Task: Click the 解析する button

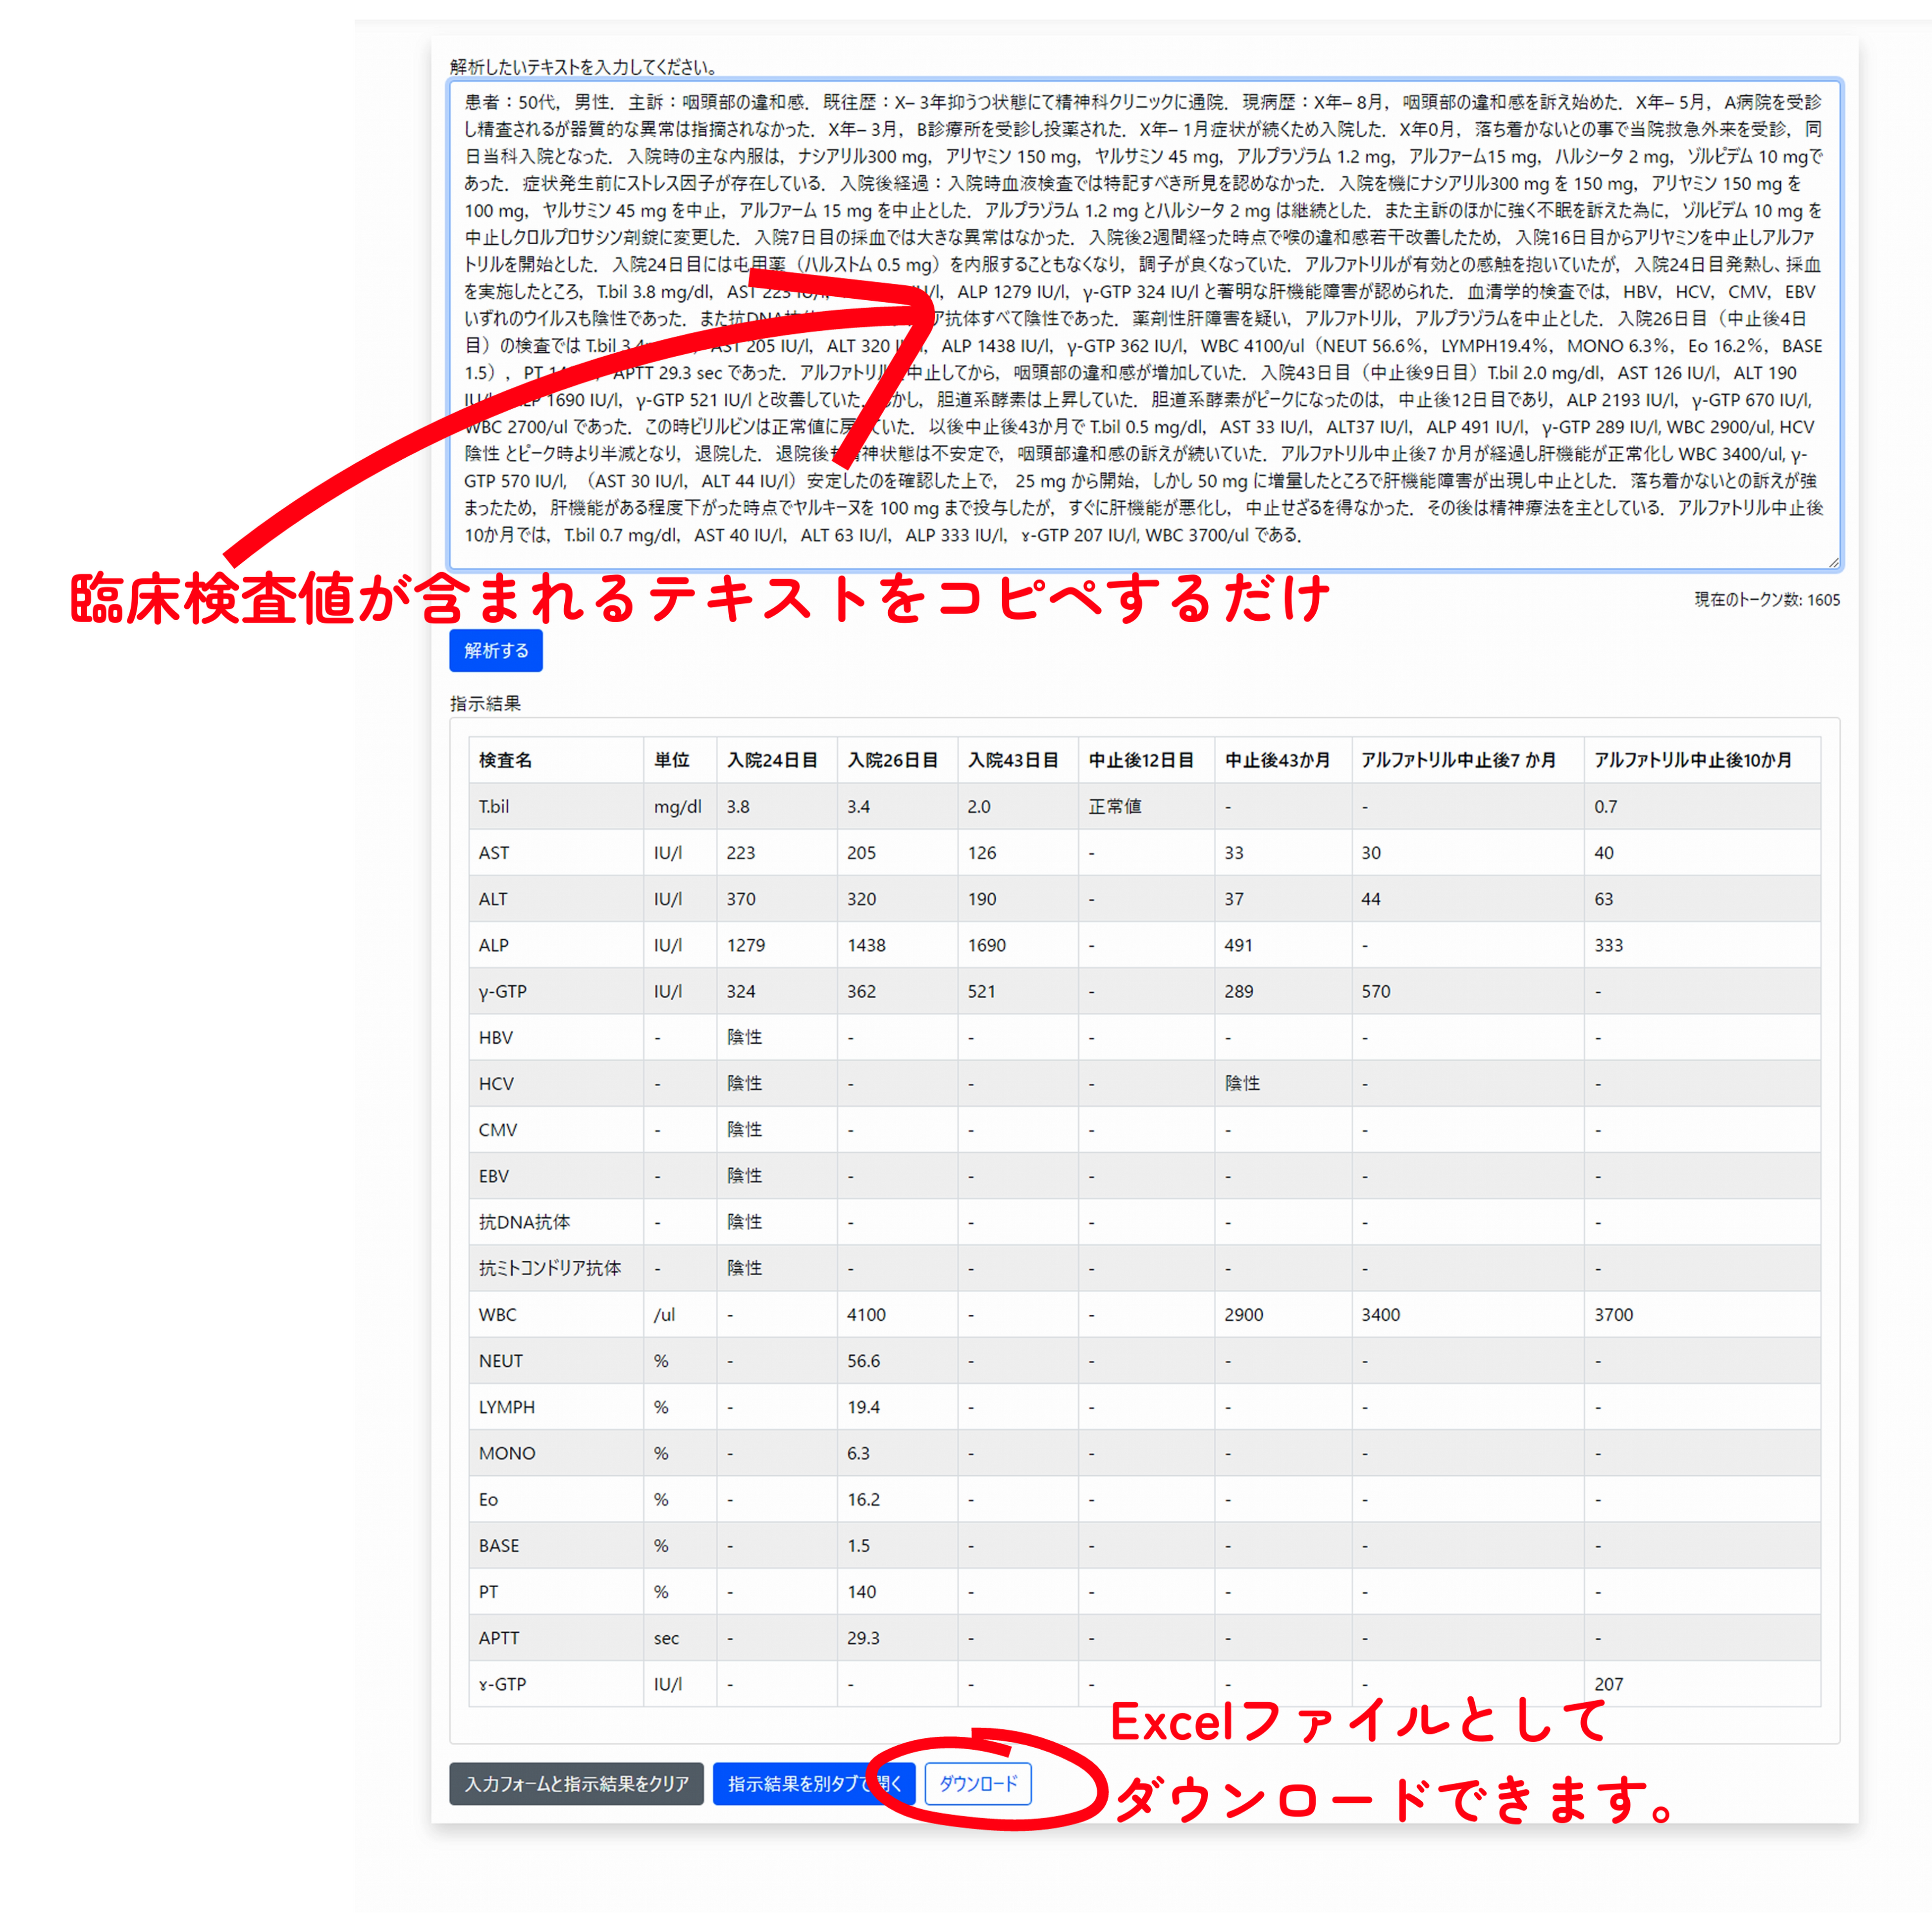Action: 495,650
